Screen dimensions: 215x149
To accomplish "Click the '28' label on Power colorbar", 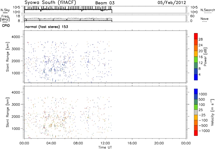I will tap(200, 39).
